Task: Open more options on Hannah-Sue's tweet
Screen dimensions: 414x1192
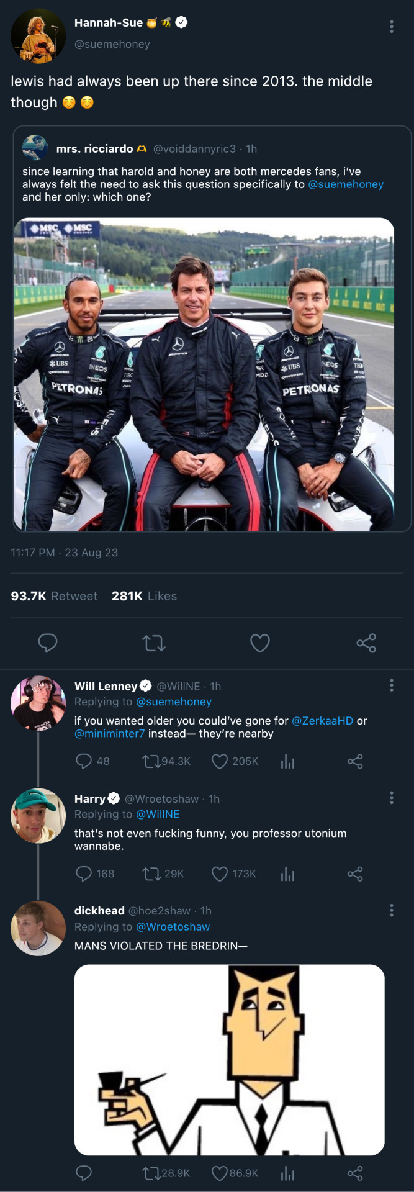Action: [391, 26]
